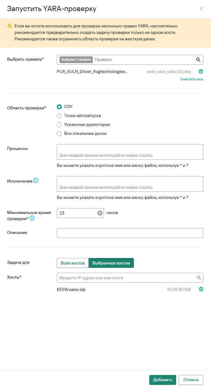Switch task target to Выбранных хостов
The height and width of the screenshot is (387, 211).
(x=111, y=263)
